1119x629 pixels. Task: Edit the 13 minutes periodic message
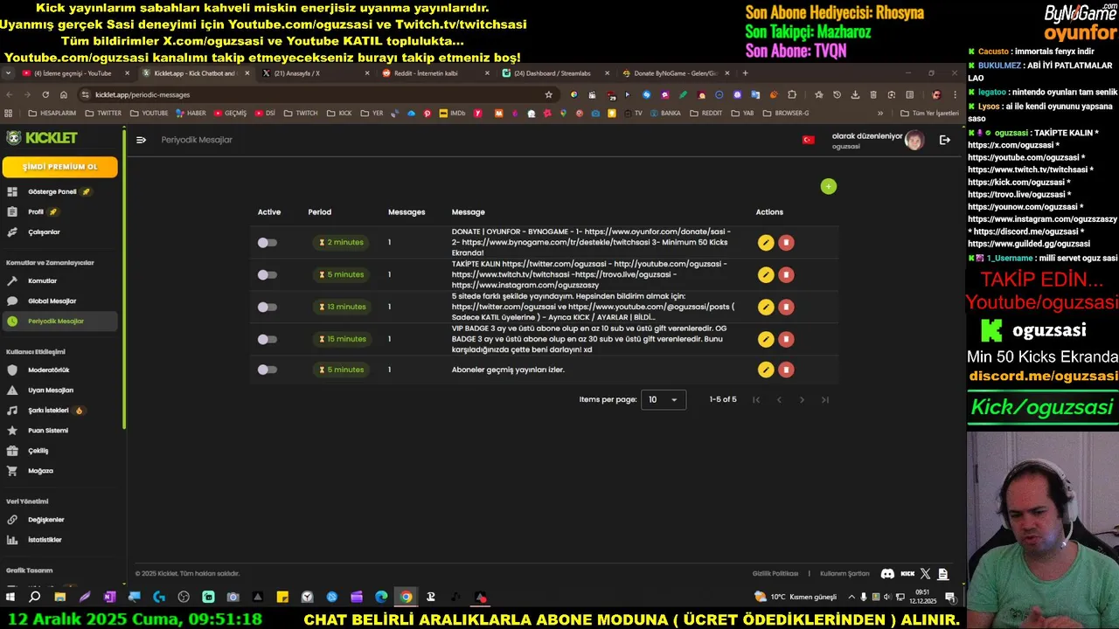pos(766,307)
